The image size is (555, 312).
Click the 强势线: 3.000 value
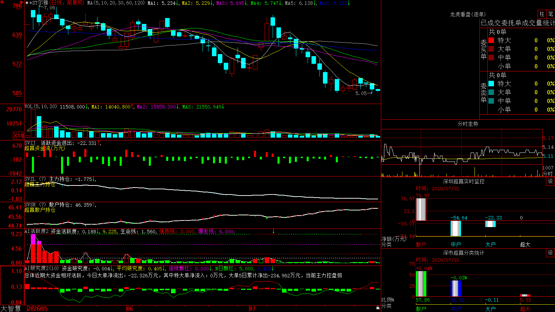[177, 231]
